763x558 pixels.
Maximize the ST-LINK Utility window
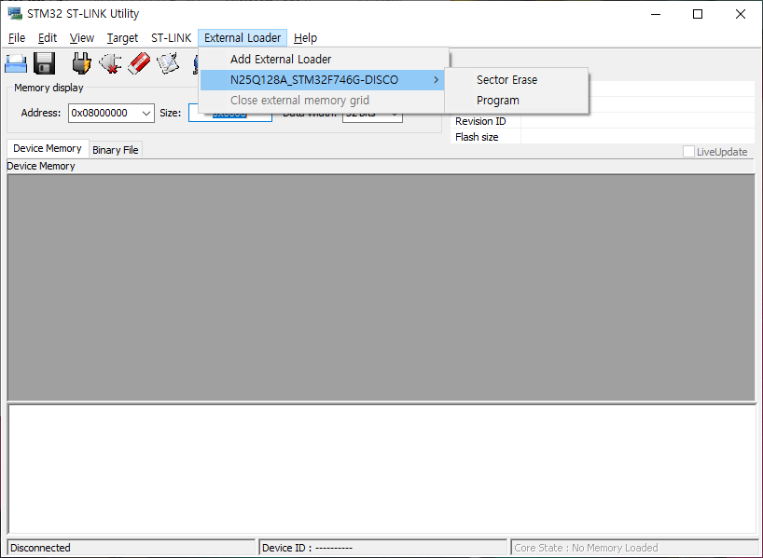(698, 14)
